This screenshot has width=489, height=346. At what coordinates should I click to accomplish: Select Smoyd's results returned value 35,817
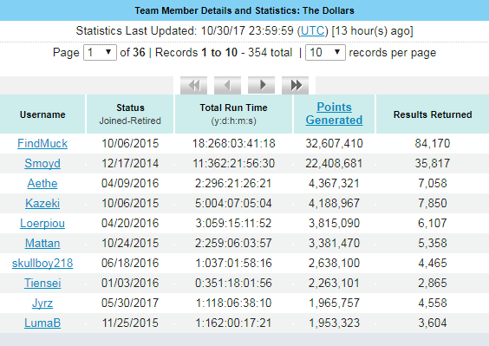[433, 164]
